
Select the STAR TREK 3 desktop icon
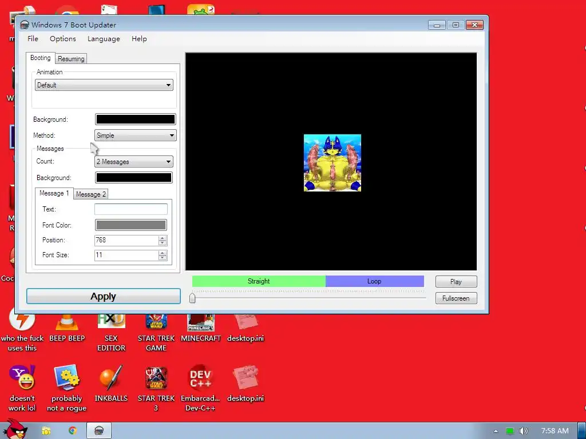(156, 389)
